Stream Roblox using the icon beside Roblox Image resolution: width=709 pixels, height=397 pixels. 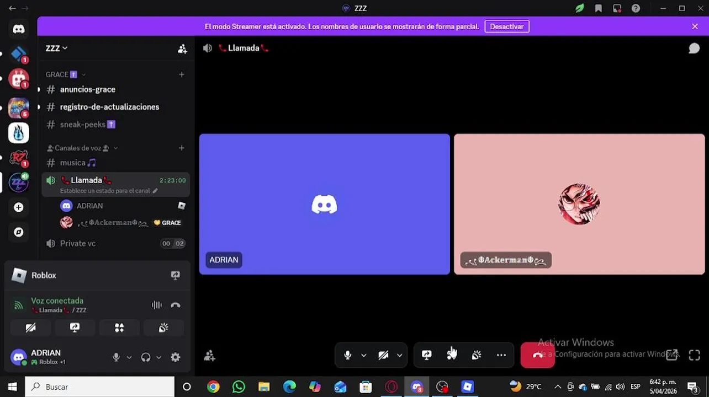click(x=176, y=275)
